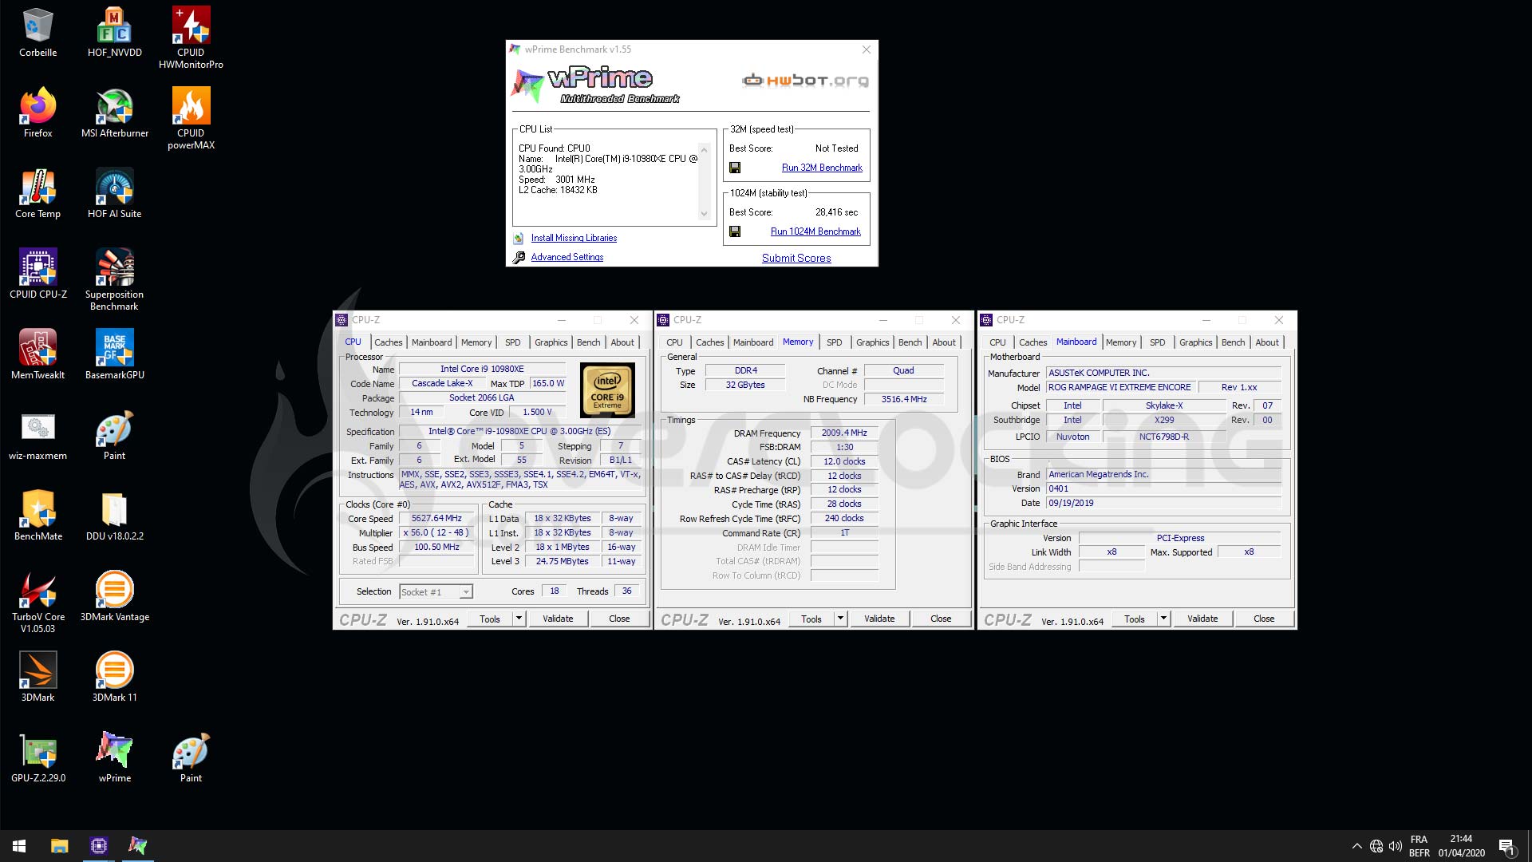The image size is (1532, 862).
Task: Click Submit Scores link
Action: pos(796,258)
